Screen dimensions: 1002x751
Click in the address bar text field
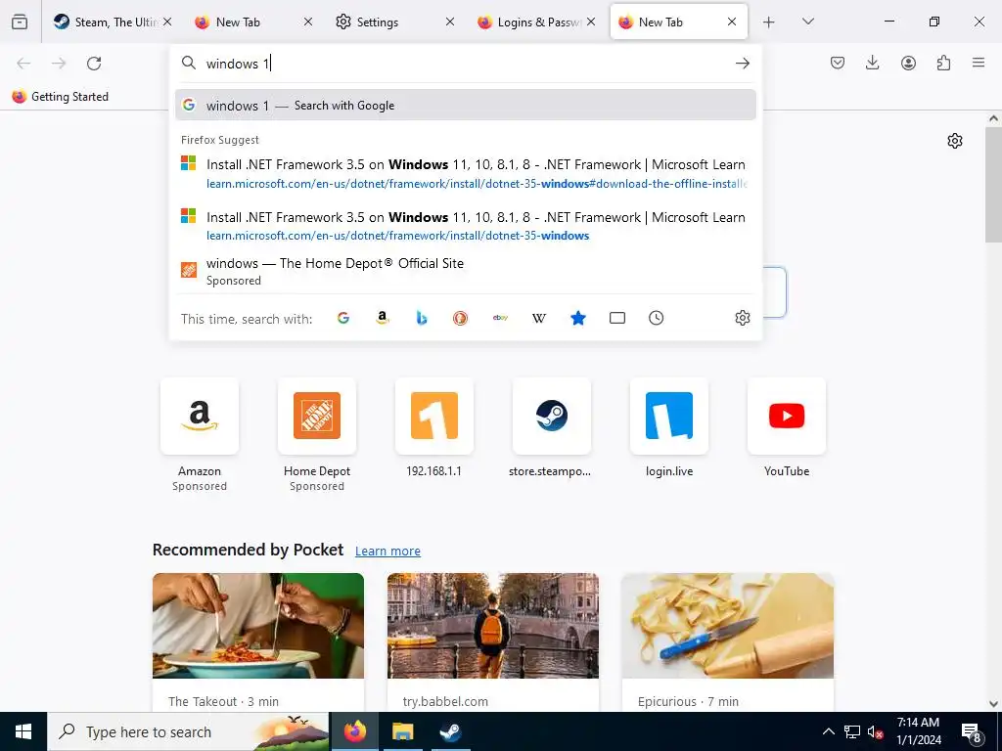click(x=467, y=64)
